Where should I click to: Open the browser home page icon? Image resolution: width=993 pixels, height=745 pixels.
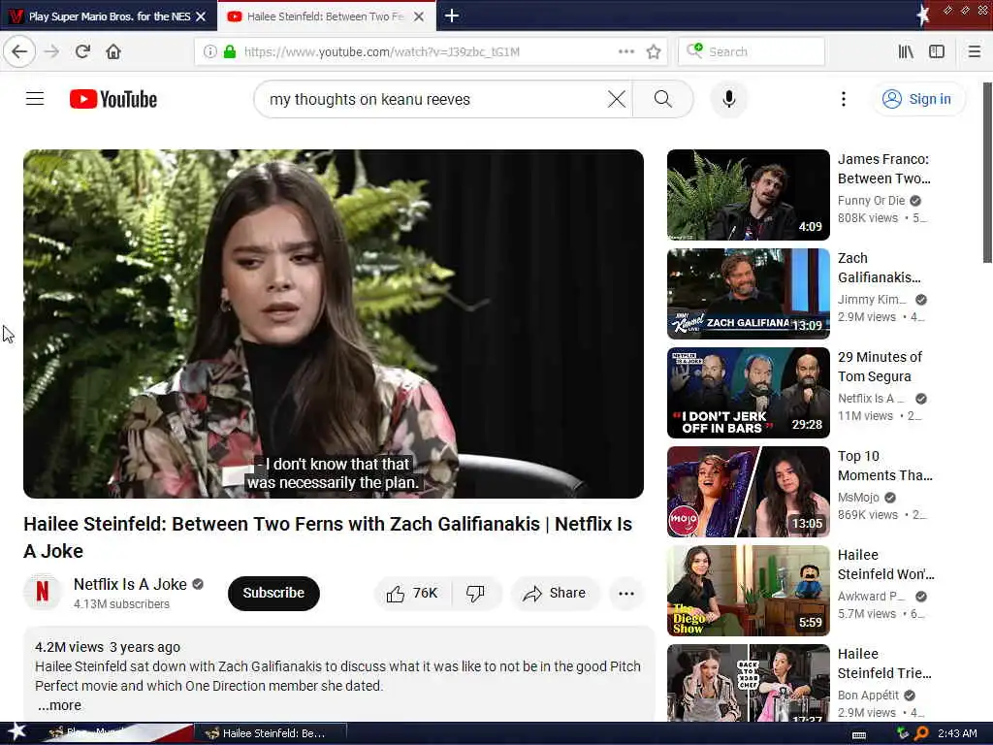[113, 51]
